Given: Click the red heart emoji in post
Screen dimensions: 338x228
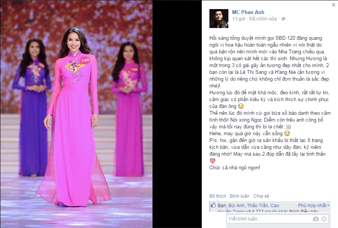Looking at the screenshot, I should tap(212, 161).
